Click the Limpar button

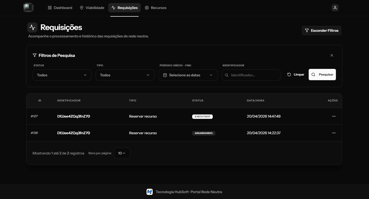tap(296, 75)
